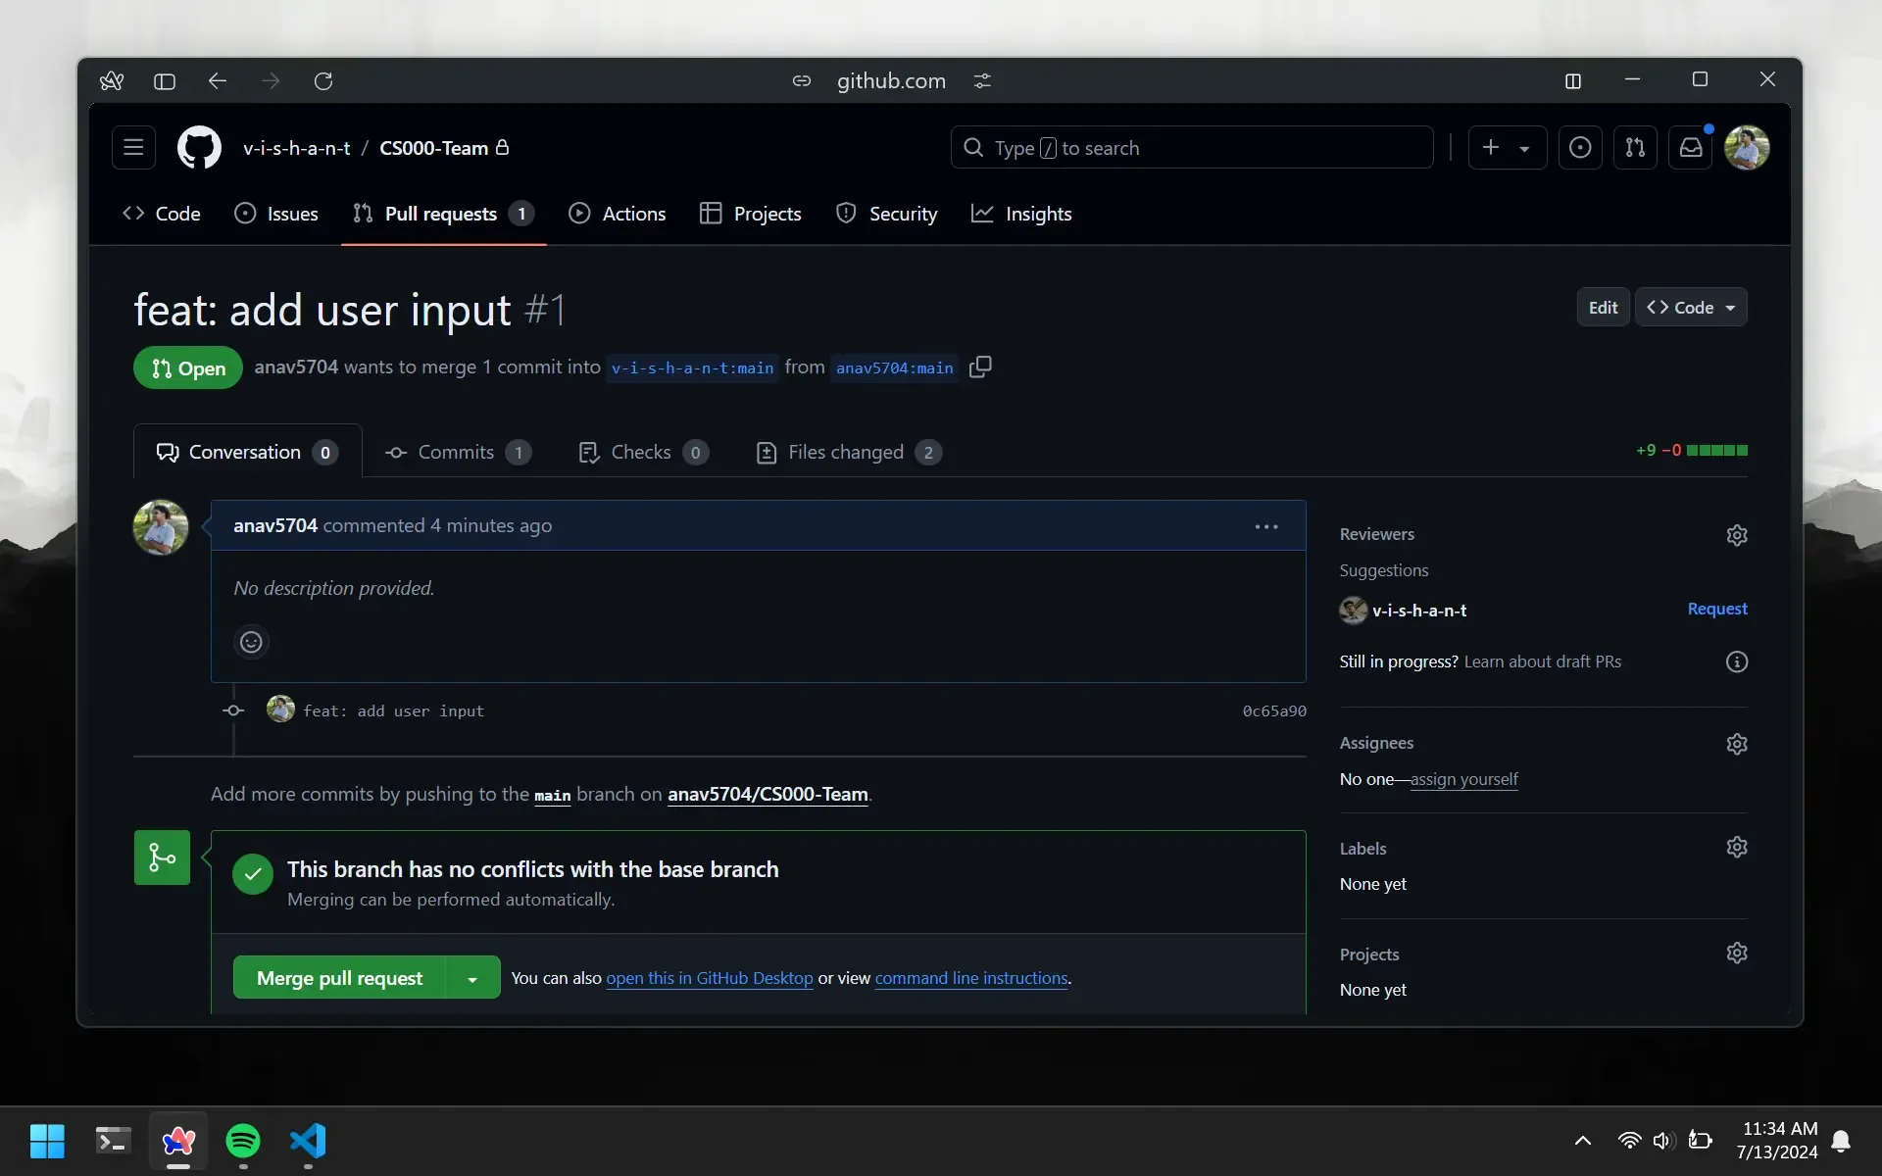The image size is (1882, 1176).
Task: Open the Actions repository tab
Action: 618,214
